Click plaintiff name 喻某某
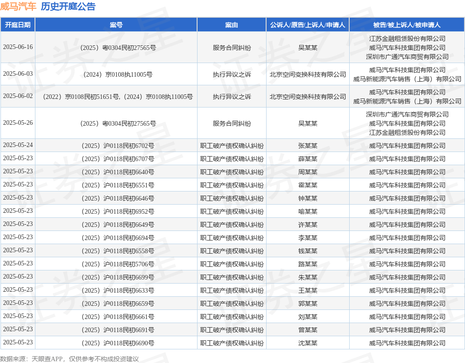Screen dimensions: 465x363 tap(308, 211)
